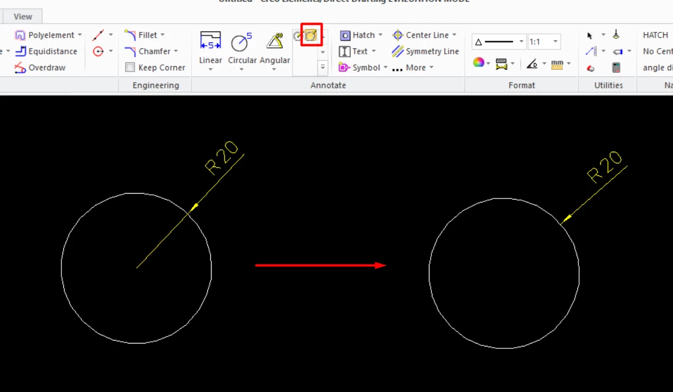
Task: Click the Utilities group label
Action: click(609, 86)
